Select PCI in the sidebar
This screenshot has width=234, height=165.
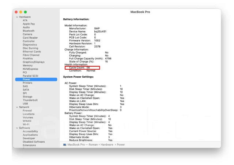[25, 72]
